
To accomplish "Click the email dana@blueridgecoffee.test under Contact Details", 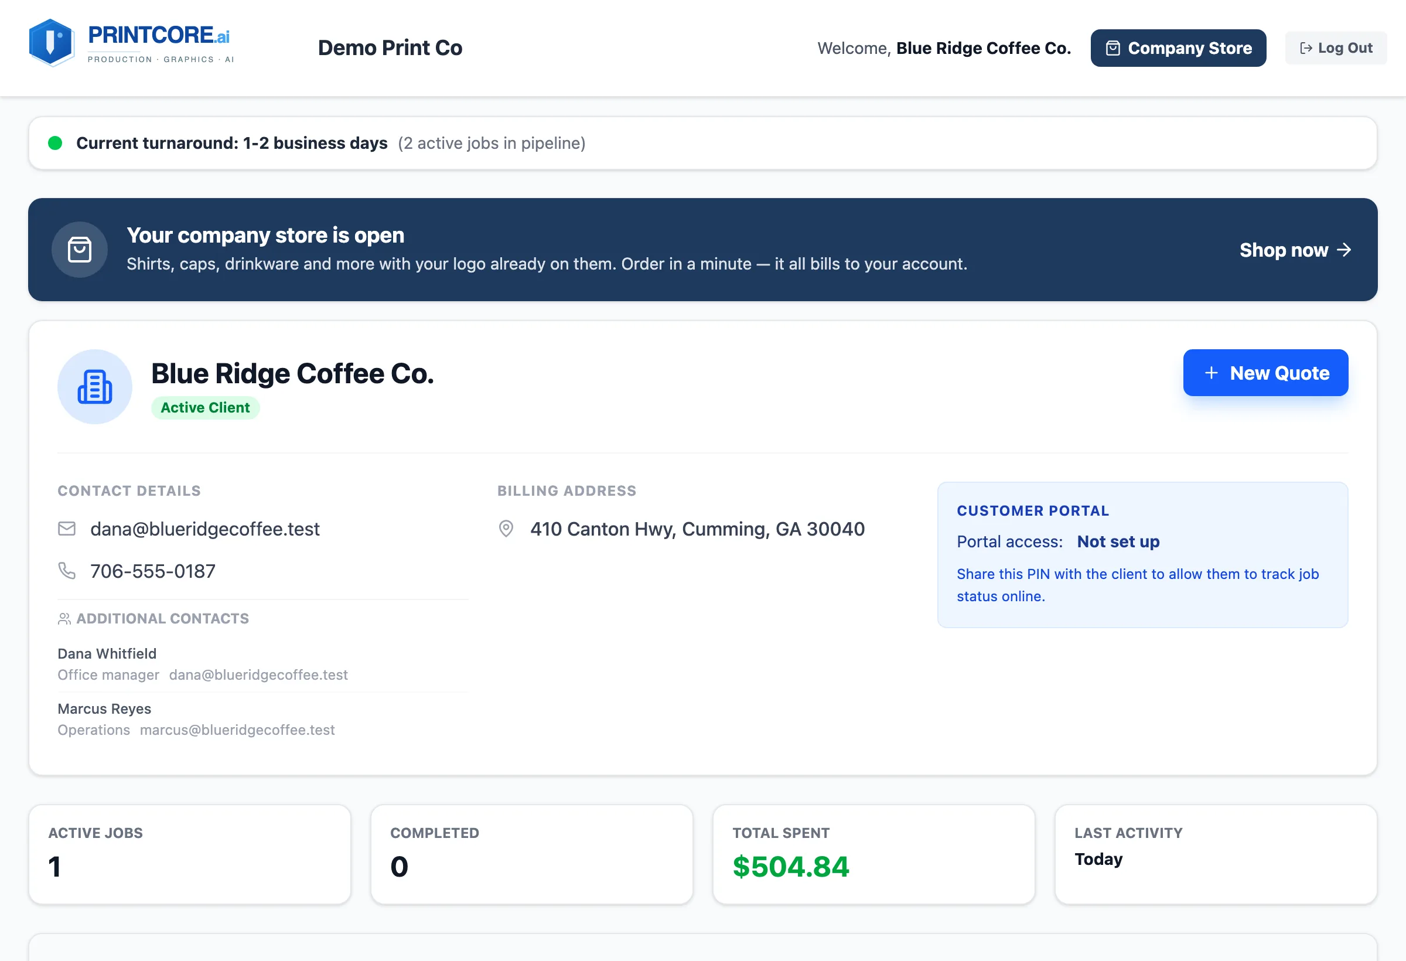I will click(204, 529).
